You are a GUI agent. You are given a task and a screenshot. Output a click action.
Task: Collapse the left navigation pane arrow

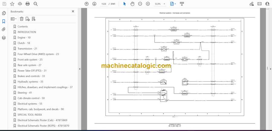point(79,69)
